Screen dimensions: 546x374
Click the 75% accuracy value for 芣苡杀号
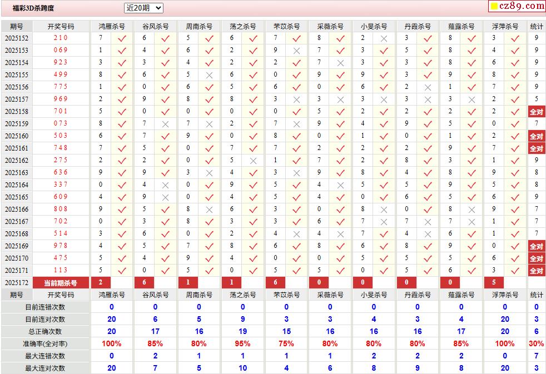(x=286, y=344)
